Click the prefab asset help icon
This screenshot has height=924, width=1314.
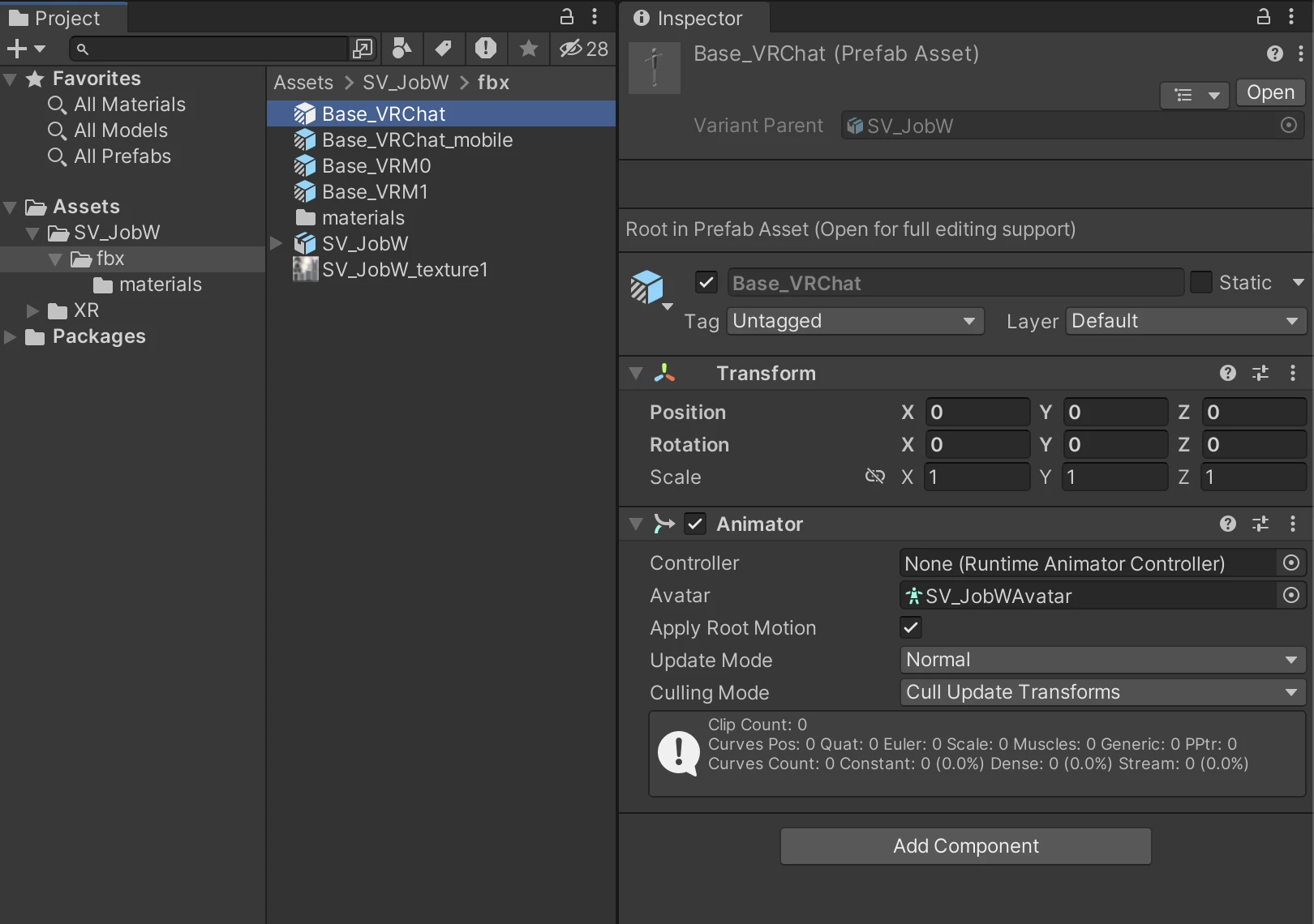coord(1275,53)
